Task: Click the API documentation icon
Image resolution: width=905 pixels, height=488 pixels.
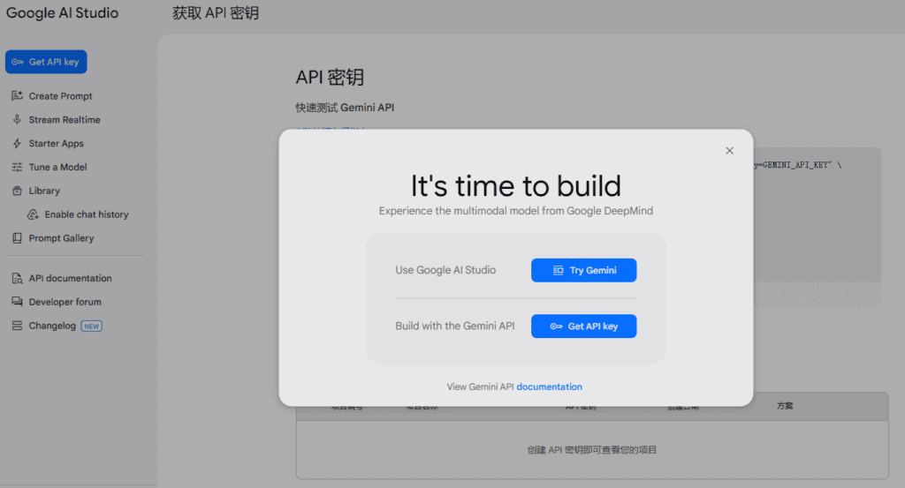Action: (x=17, y=279)
